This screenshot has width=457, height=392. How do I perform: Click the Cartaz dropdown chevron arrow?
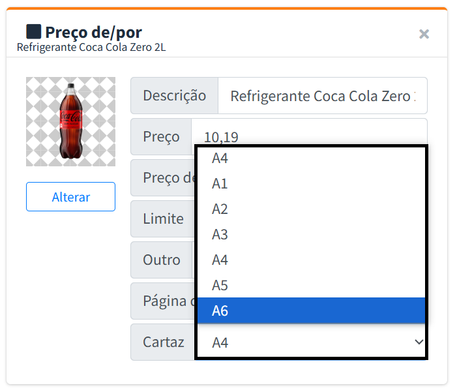[418, 342]
